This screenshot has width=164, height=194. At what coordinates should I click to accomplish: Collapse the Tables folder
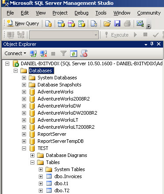coord(32,162)
